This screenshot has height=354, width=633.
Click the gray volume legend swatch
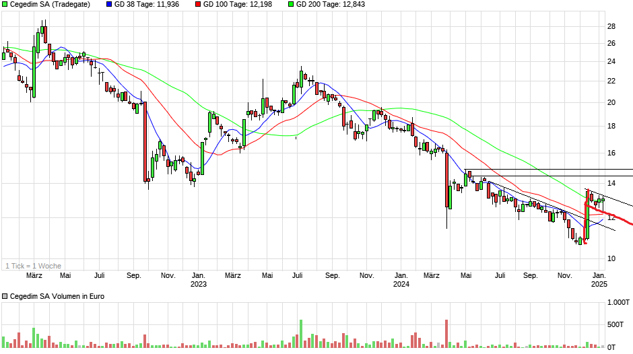tap(5, 296)
